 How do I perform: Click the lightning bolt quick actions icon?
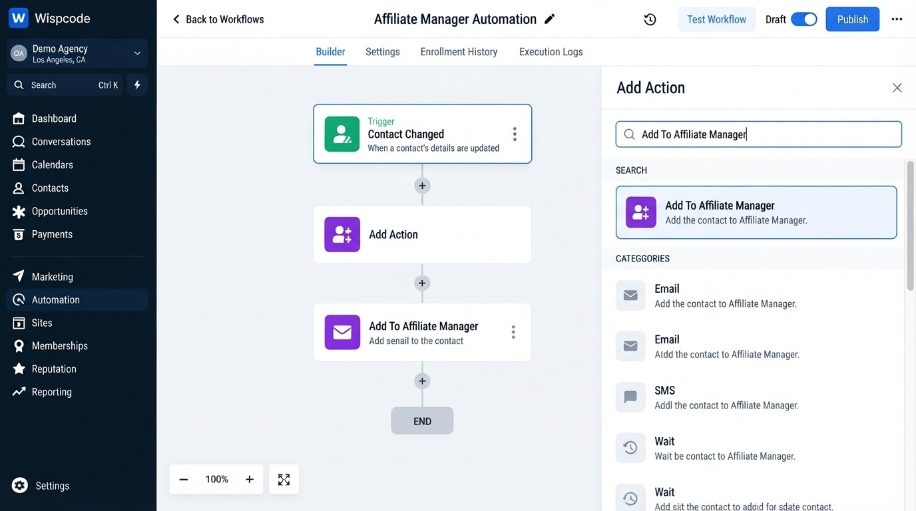[138, 85]
